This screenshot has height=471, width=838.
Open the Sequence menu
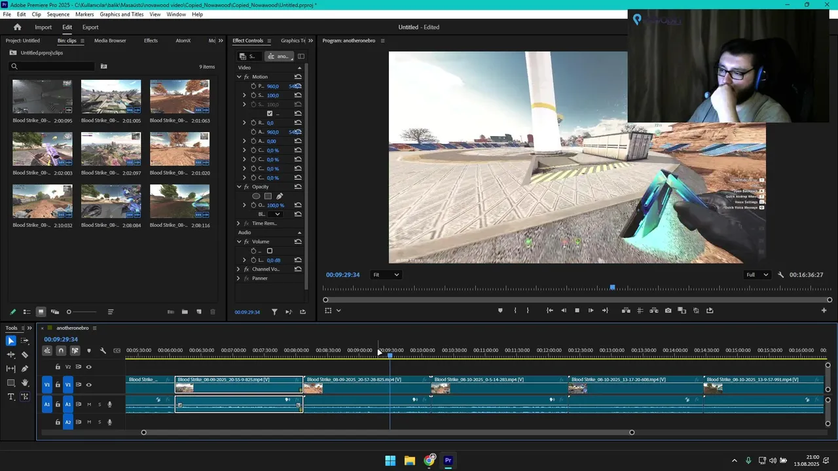point(58,14)
